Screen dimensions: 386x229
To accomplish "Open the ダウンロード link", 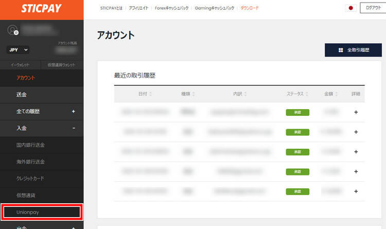I will pos(250,8).
